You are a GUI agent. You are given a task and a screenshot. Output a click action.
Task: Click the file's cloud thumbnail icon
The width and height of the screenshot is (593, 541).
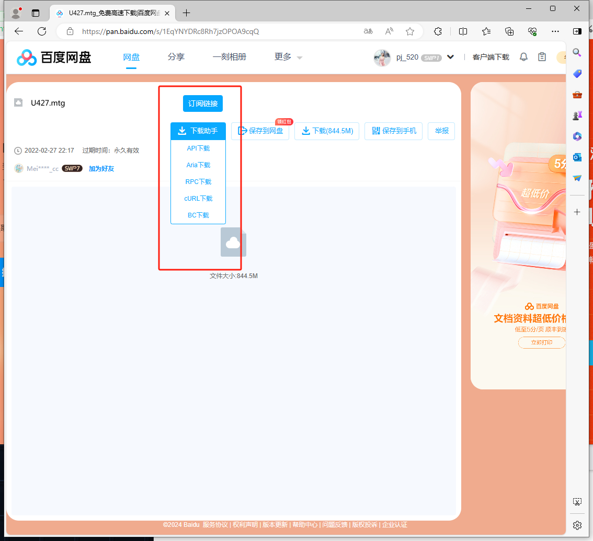point(233,242)
